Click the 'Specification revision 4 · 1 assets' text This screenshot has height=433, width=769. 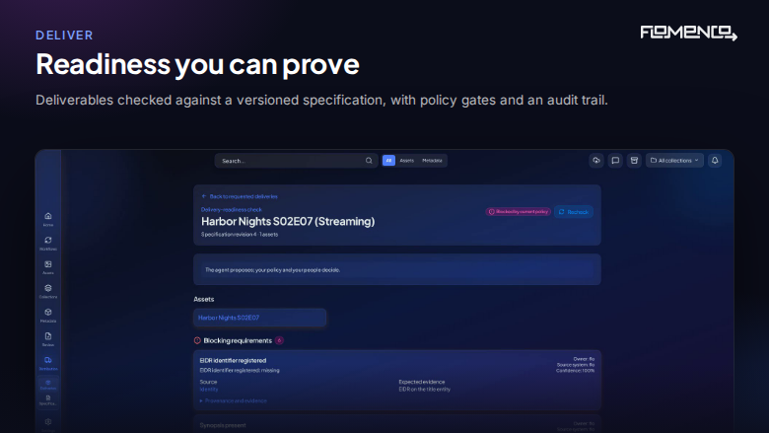tap(240, 235)
